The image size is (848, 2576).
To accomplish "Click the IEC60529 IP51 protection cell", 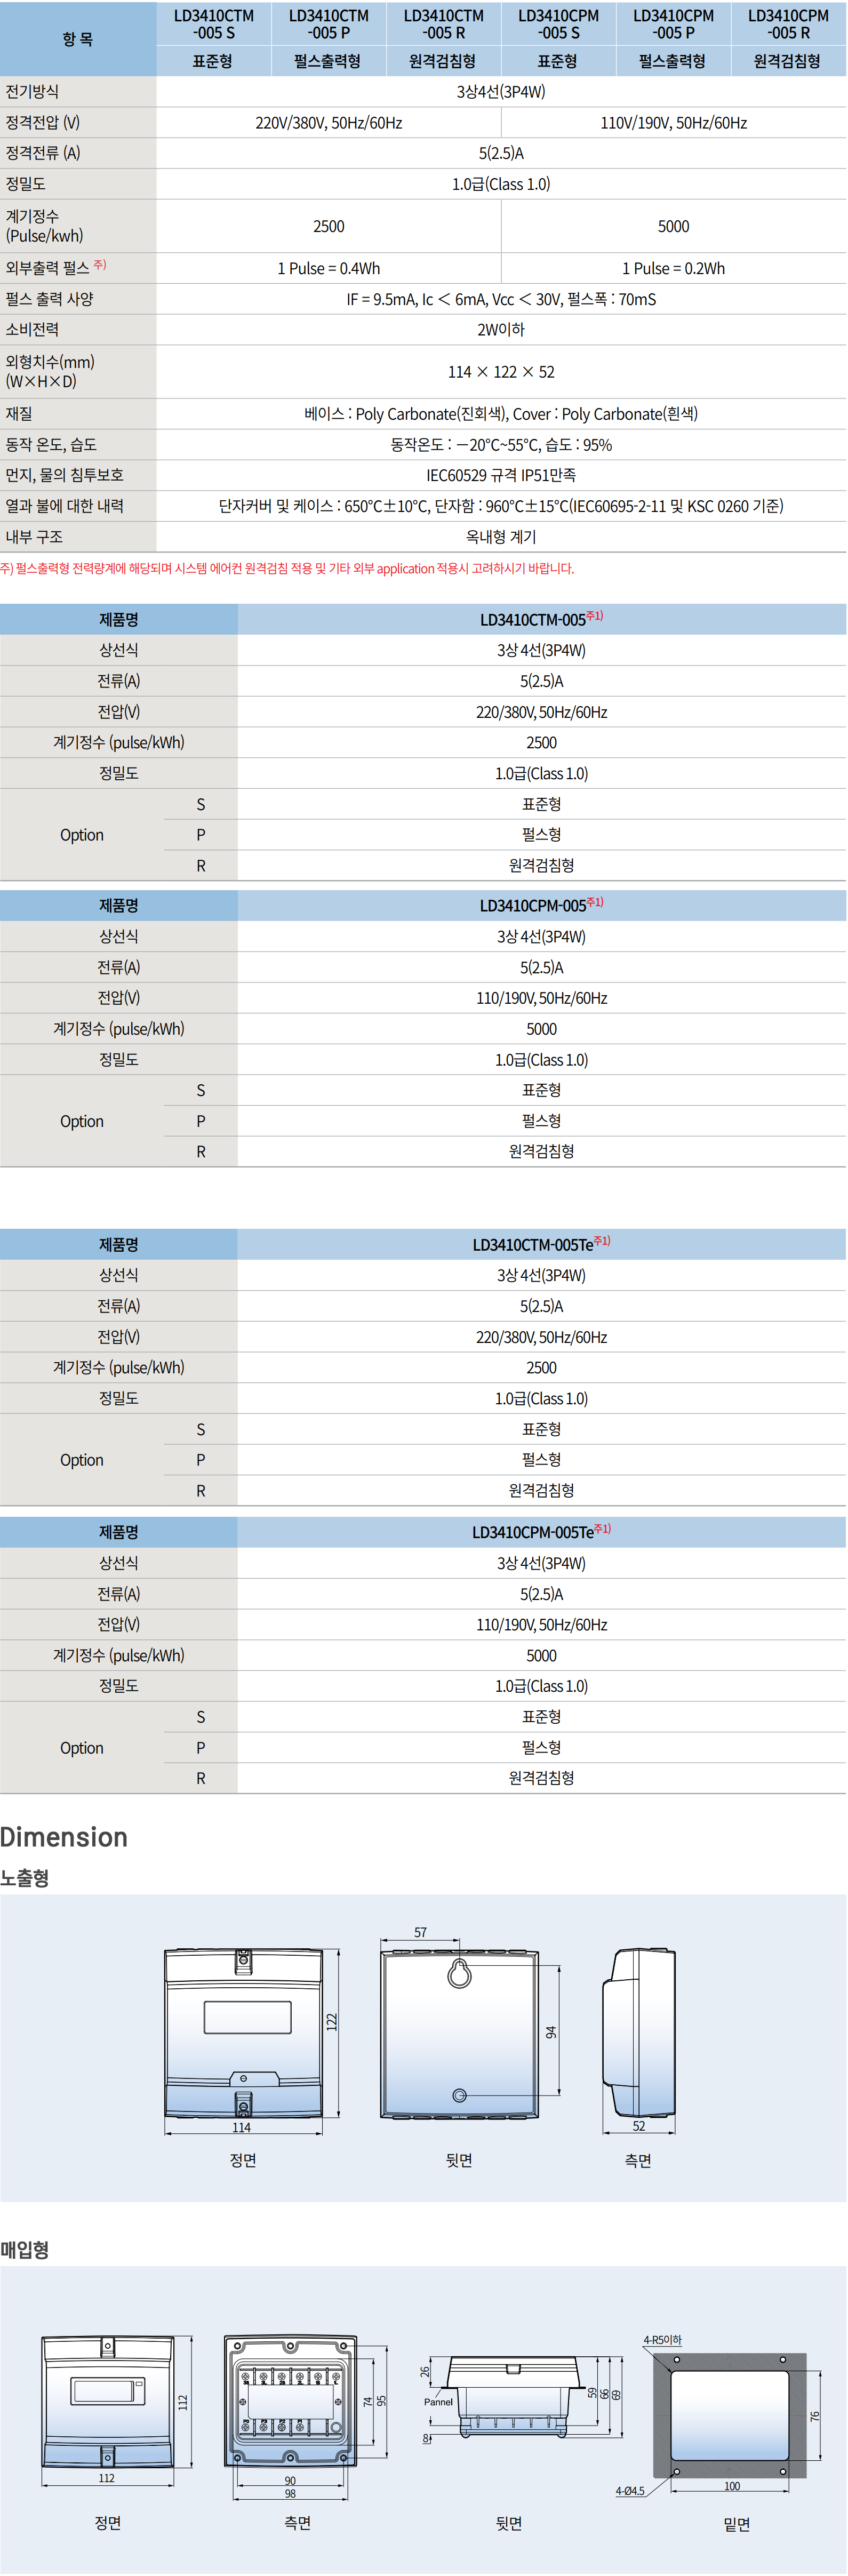I will tap(501, 475).
